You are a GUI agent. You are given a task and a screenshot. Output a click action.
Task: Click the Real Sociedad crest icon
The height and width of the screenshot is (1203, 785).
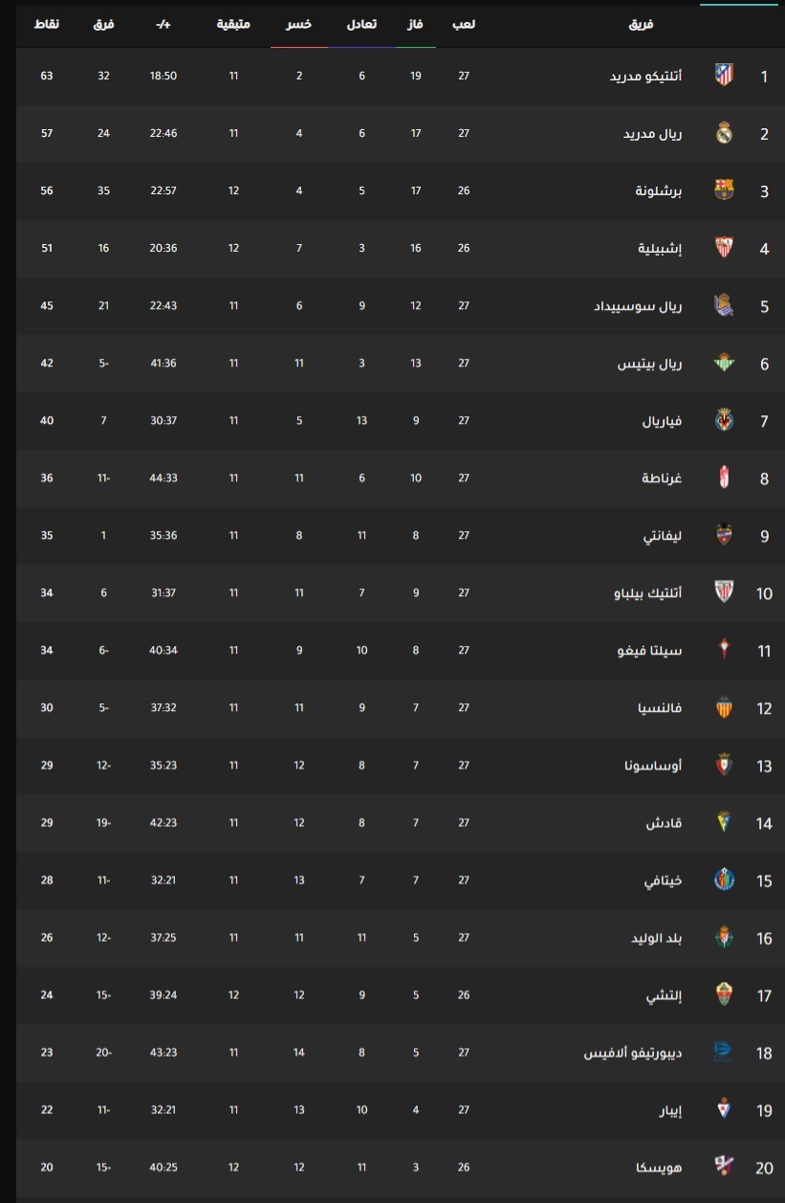coord(724,305)
